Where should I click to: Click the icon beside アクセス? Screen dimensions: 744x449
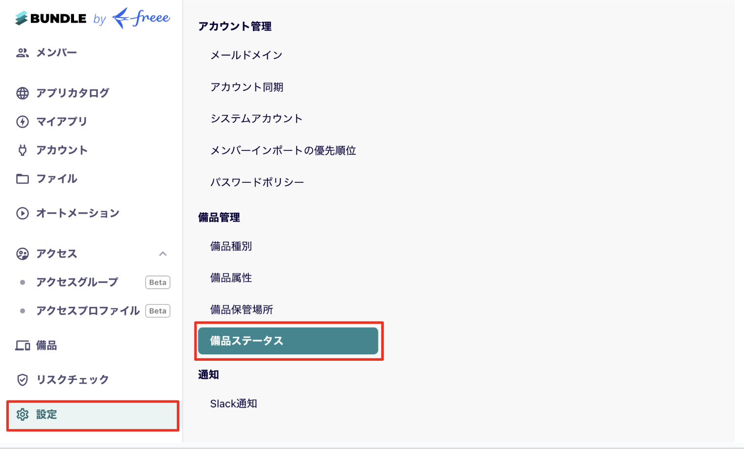tap(23, 254)
